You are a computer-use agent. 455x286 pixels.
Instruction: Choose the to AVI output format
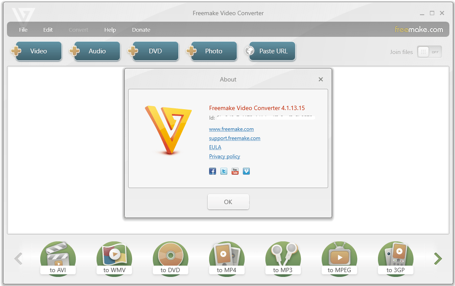pos(58,258)
